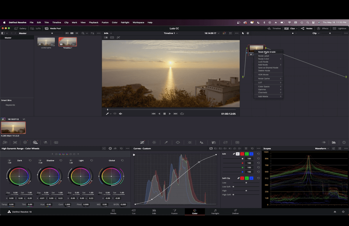349x226 pixels.
Task: Open the Clip node graph mode dropdown
Action: tap(316, 33)
